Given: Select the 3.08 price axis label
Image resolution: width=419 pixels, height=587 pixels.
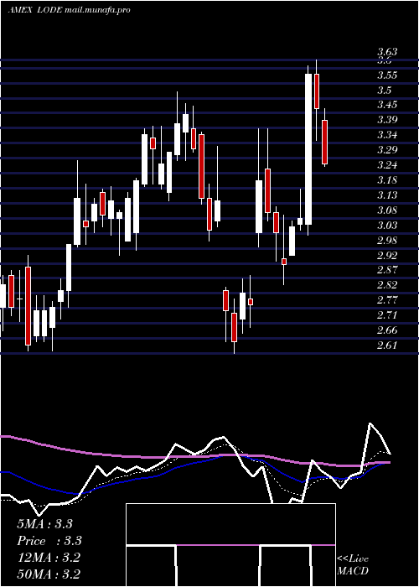Looking at the screenshot, I should (387, 210).
